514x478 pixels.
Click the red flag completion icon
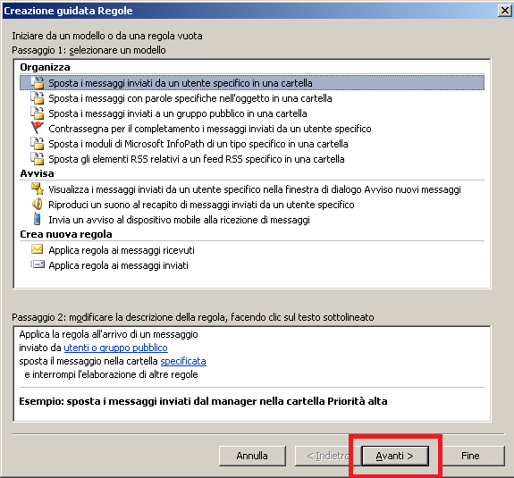pyautogui.click(x=38, y=128)
